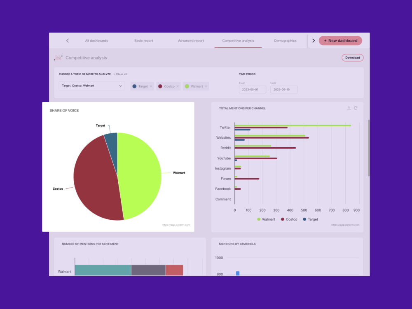Click the Competitive analysis chart icon
412x309 pixels.
59,58
